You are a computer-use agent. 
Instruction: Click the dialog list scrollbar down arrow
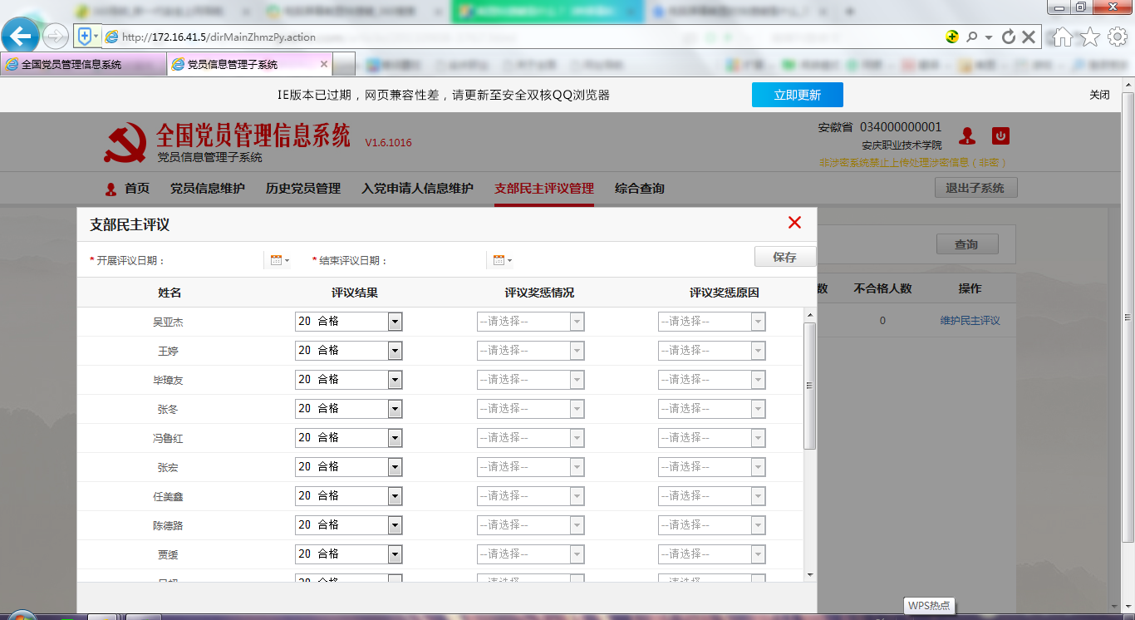[810, 574]
